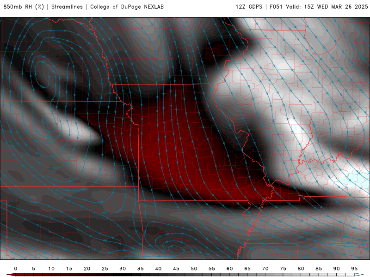Click the "12Z GDPS" model label

(249, 6)
